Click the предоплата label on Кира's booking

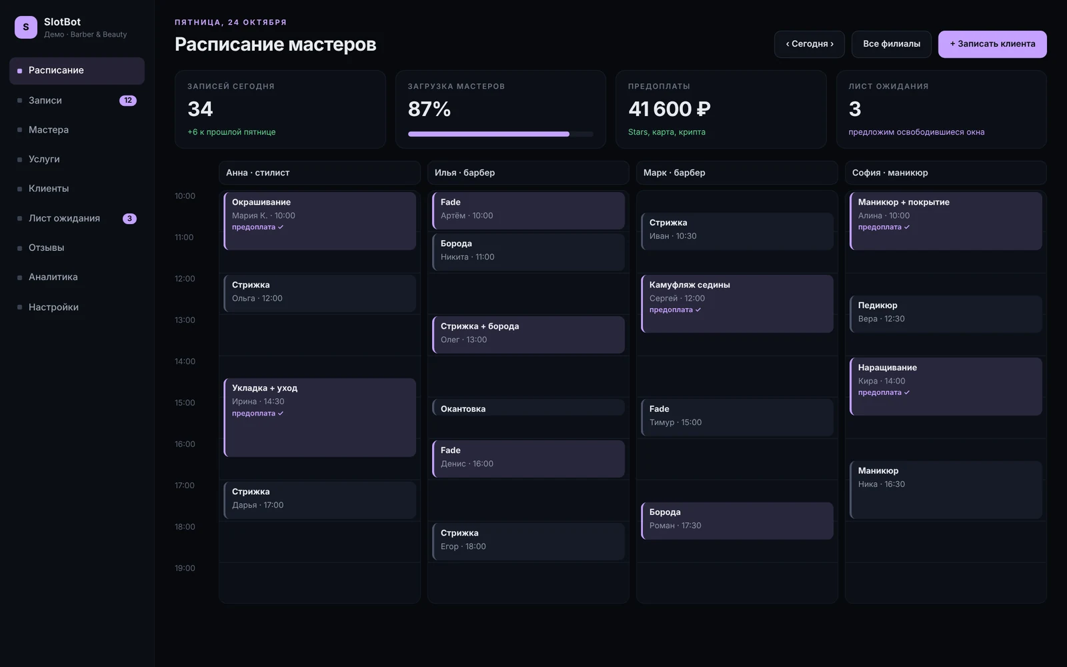(x=884, y=393)
